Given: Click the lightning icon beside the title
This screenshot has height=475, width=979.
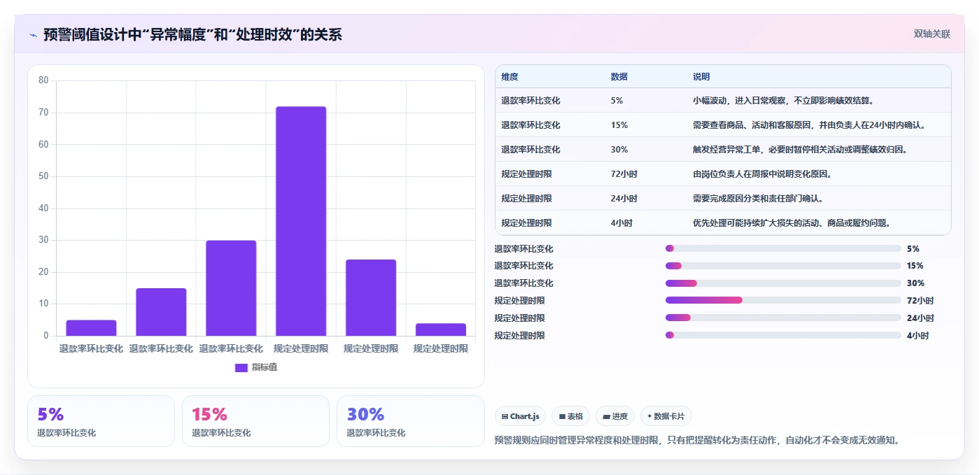Looking at the screenshot, I should 34,35.
